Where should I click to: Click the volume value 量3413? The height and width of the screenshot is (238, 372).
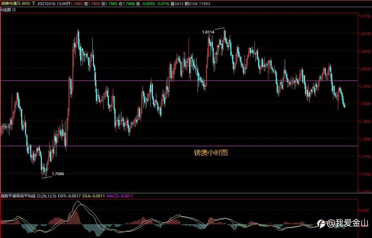pos(177,4)
